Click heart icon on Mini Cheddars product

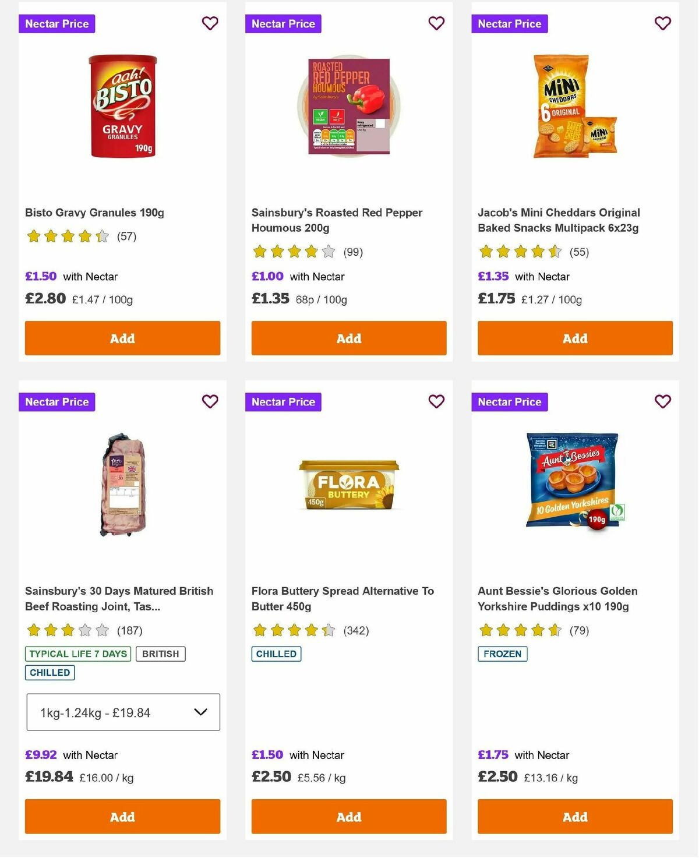[x=662, y=23]
